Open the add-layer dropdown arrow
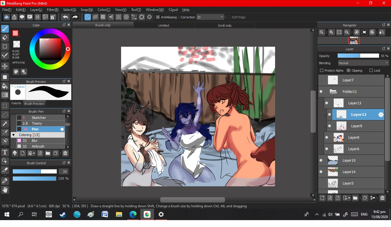The width and height of the screenshot is (391, 227). 347,198
